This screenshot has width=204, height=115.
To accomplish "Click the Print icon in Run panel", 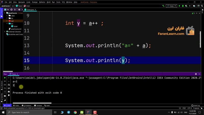I will (x=9, y=91).
